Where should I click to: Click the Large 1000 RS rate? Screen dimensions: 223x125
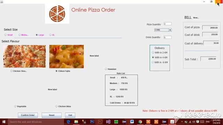click(x=118, y=90)
